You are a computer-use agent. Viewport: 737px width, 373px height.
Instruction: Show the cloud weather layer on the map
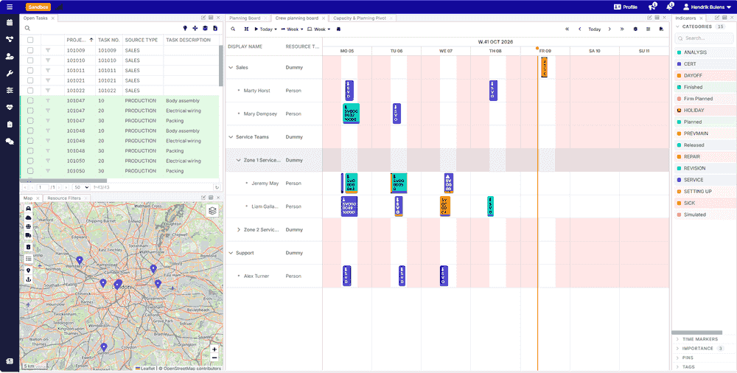28,217
